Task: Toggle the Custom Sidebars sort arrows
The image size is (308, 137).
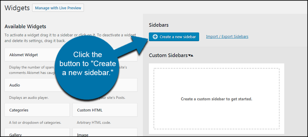Action: [x=190, y=56]
